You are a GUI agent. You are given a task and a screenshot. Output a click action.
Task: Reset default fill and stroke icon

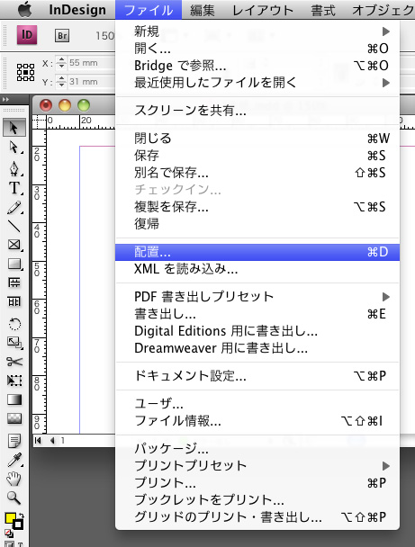(8, 533)
